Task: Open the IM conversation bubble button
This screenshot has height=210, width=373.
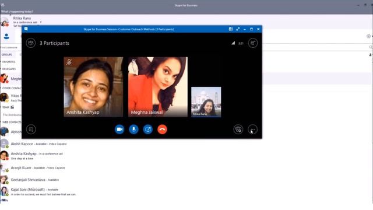Action: pyautogui.click(x=31, y=129)
